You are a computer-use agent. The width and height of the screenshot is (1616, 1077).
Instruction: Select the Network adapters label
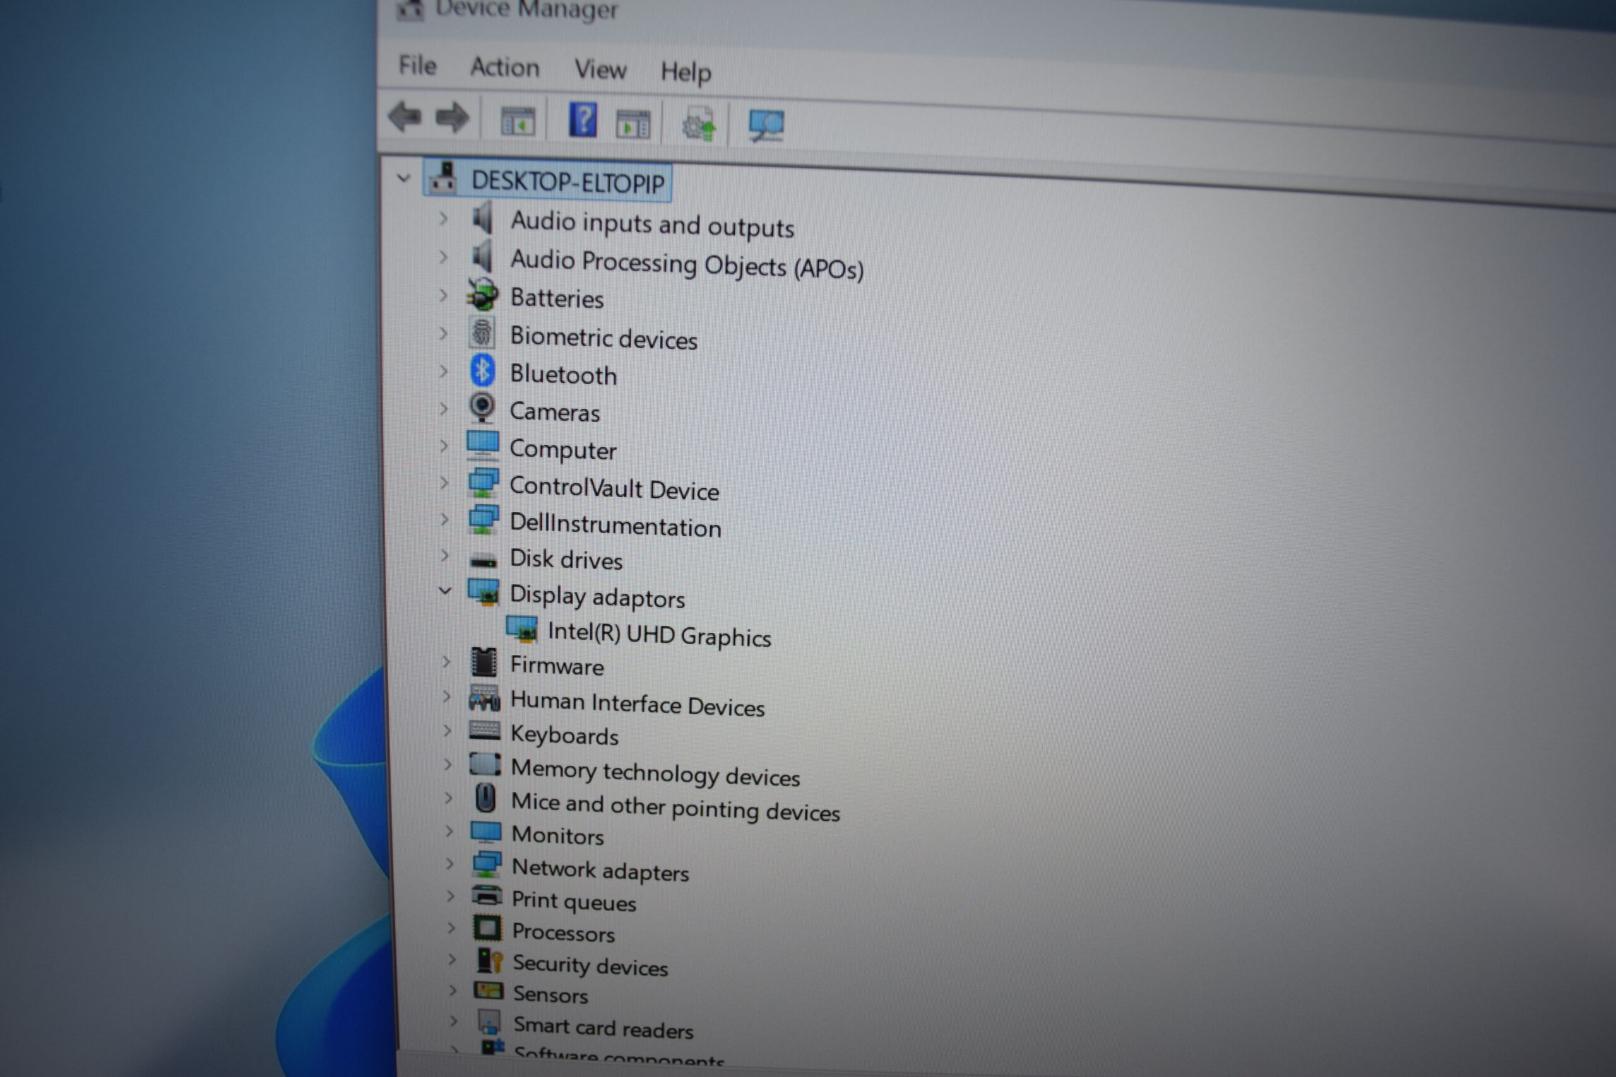click(x=600, y=870)
